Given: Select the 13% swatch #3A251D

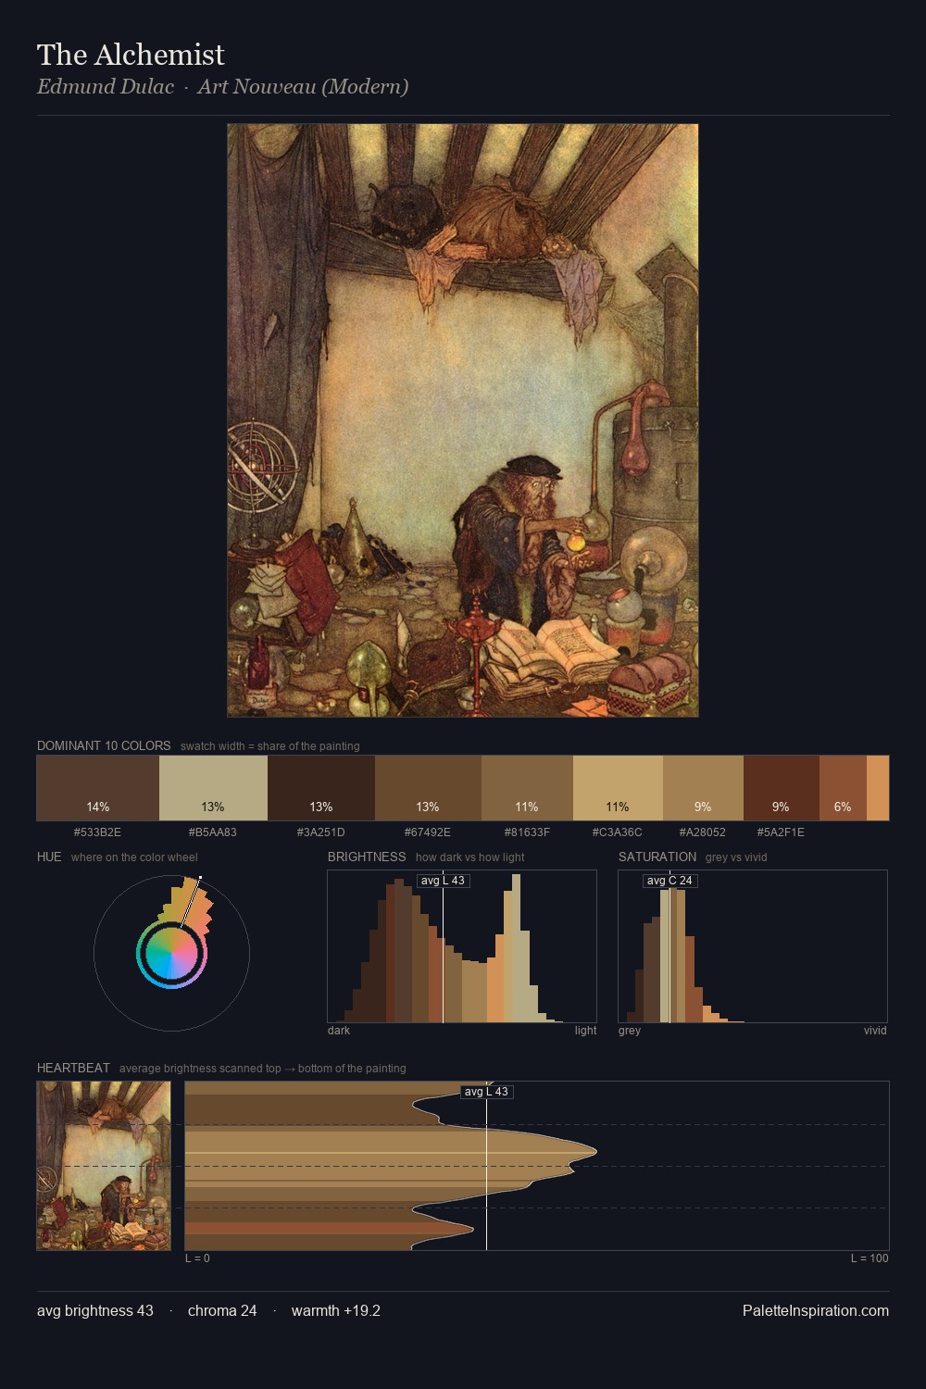Looking at the screenshot, I should tap(321, 788).
